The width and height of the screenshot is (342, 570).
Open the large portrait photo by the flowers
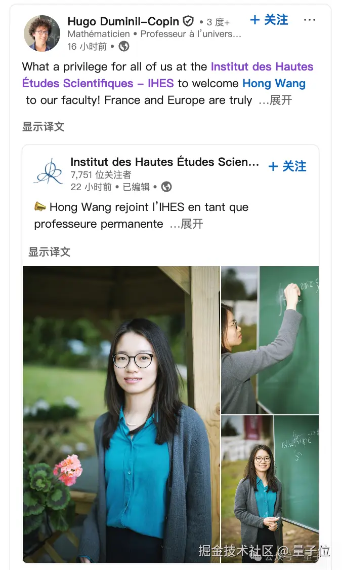pyautogui.click(x=121, y=414)
